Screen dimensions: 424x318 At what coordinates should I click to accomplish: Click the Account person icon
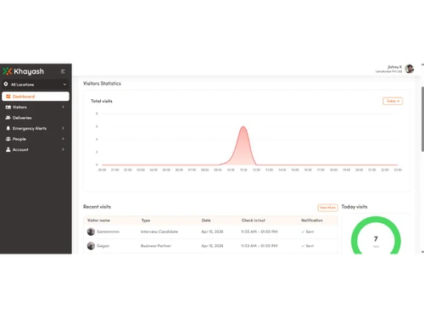(8, 149)
